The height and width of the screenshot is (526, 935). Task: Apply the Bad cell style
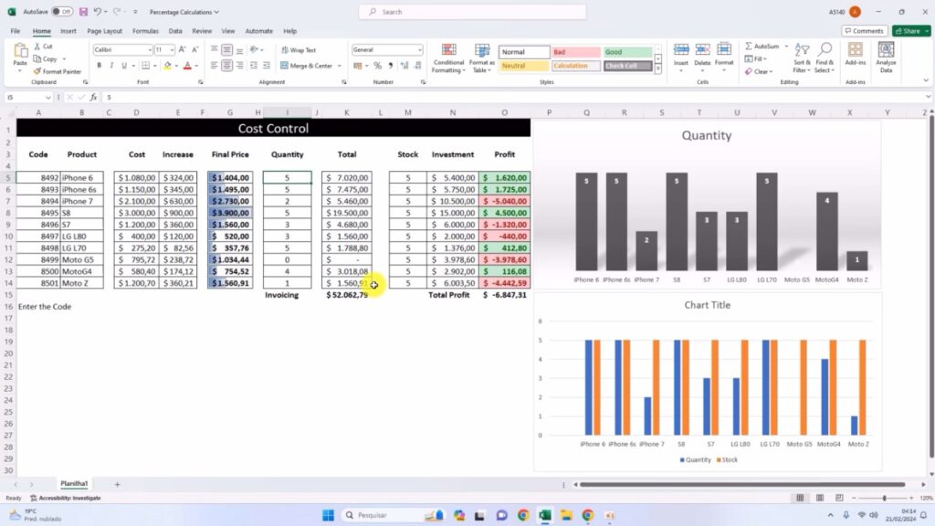pyautogui.click(x=575, y=52)
